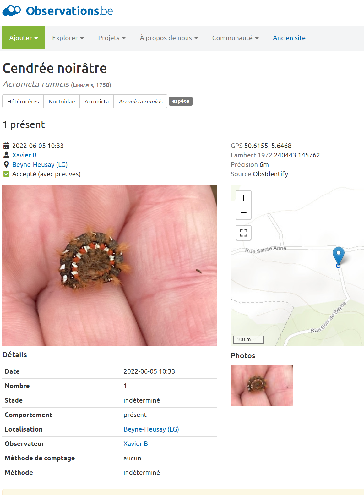
Task: Open Xavier B profile in details table
Action: pyautogui.click(x=136, y=443)
